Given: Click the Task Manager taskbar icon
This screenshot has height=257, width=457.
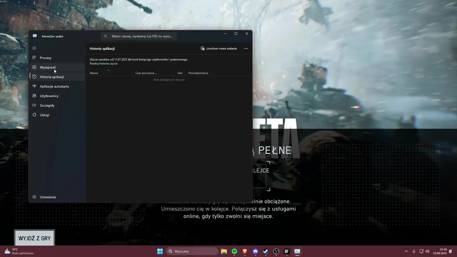Looking at the screenshot, I should click(297, 251).
